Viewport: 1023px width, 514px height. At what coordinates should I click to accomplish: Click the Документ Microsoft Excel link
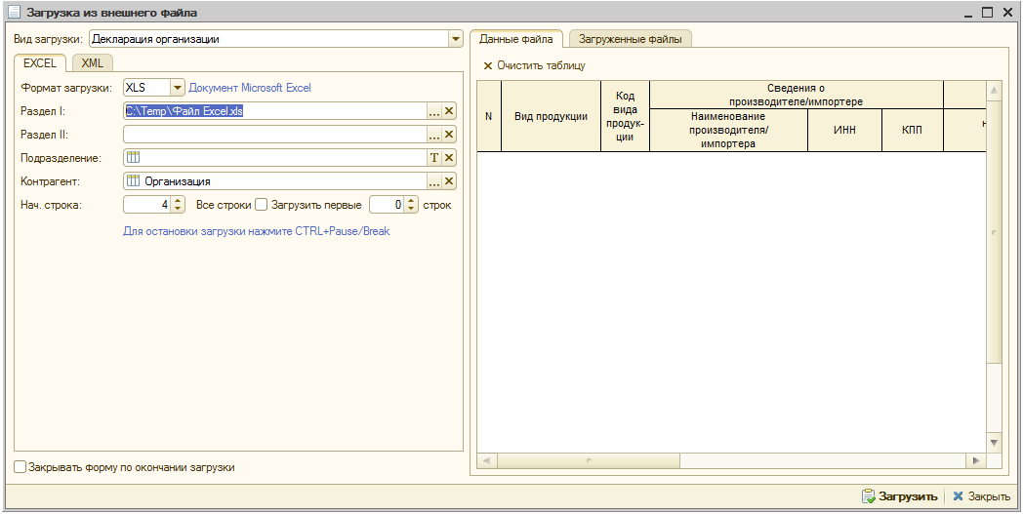(250, 88)
